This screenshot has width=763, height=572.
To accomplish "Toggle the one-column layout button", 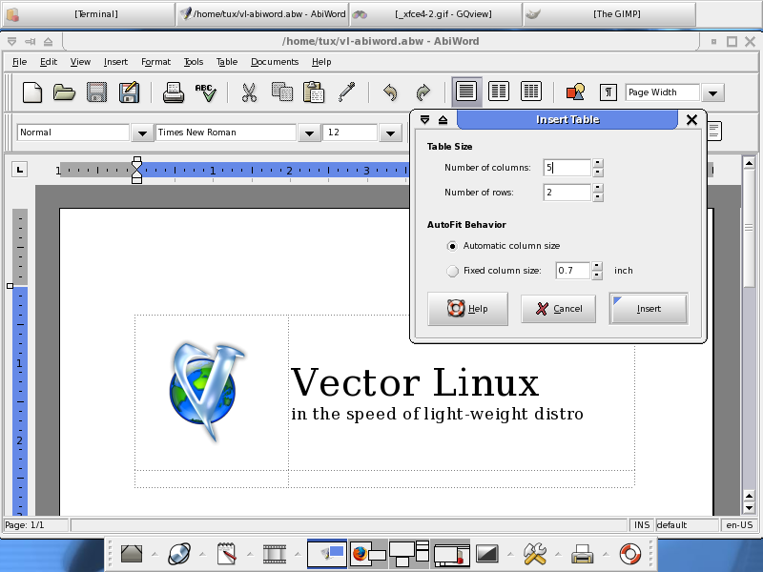I will [x=466, y=92].
